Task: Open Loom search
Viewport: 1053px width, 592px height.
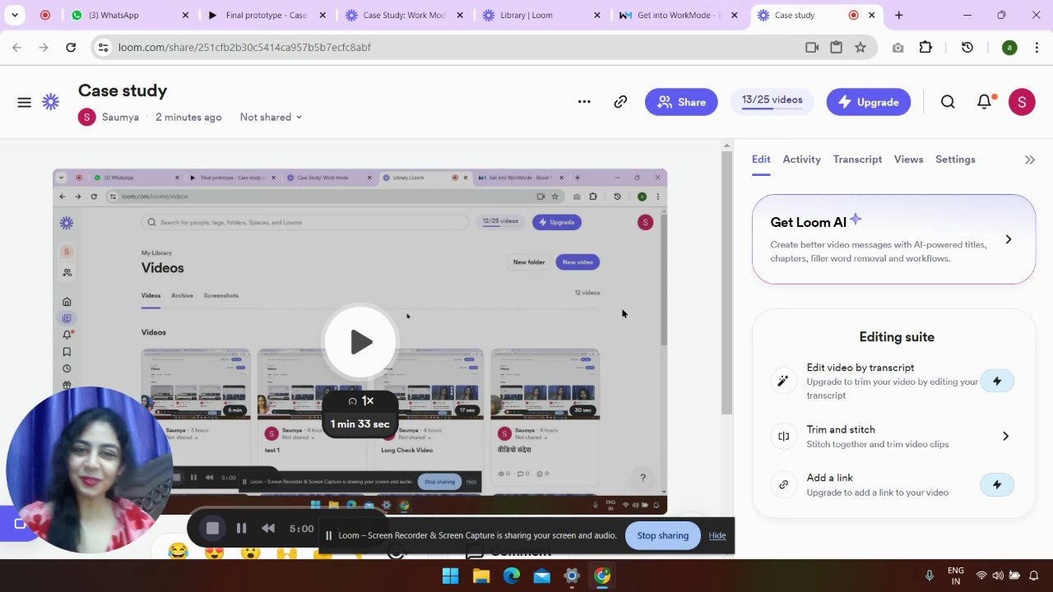Action: 948,102
